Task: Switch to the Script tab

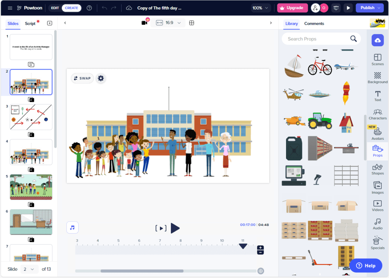Action: (x=30, y=24)
